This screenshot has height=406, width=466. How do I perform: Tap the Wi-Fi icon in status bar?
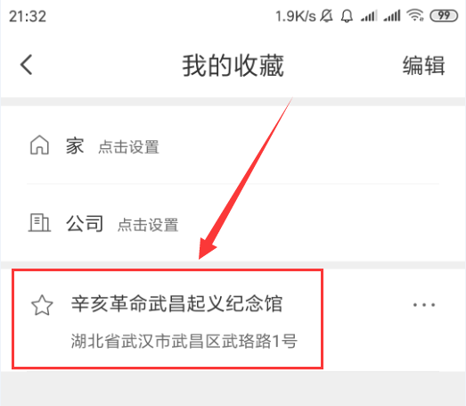(415, 15)
